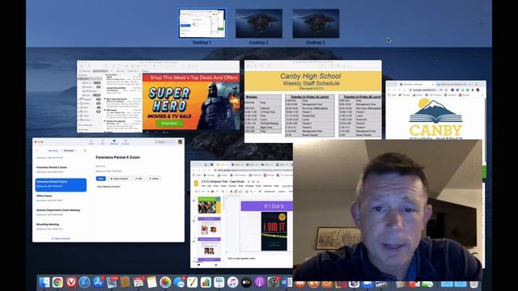Open the Contacts tab in Zoom
518x291 pixels.
click(125, 142)
